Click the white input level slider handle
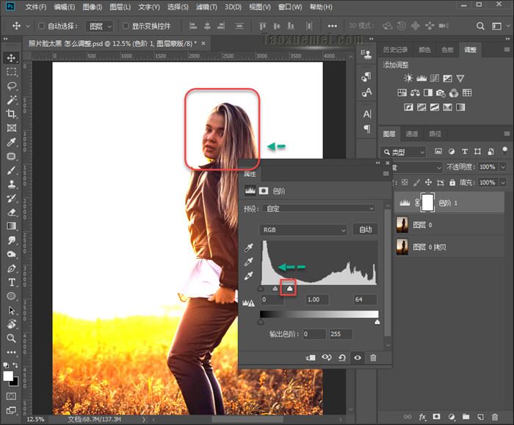Screen dimensions: 514x425 click(289, 289)
